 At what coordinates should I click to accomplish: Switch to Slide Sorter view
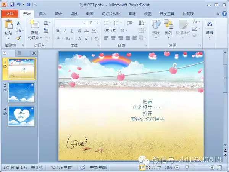pos(148,167)
